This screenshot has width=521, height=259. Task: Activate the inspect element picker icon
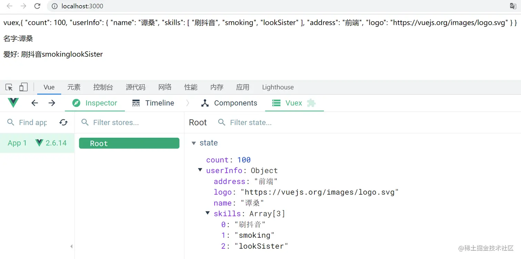tap(9, 87)
